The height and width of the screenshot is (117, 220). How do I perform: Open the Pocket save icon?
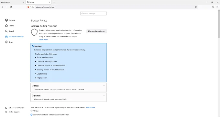coord(213,7)
